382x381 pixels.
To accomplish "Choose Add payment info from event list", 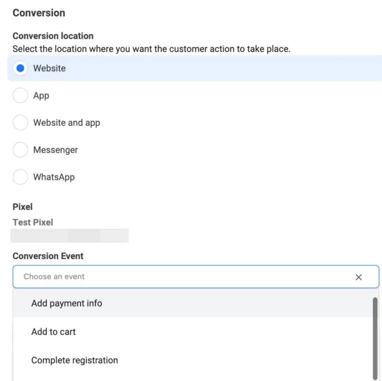I will click(67, 303).
